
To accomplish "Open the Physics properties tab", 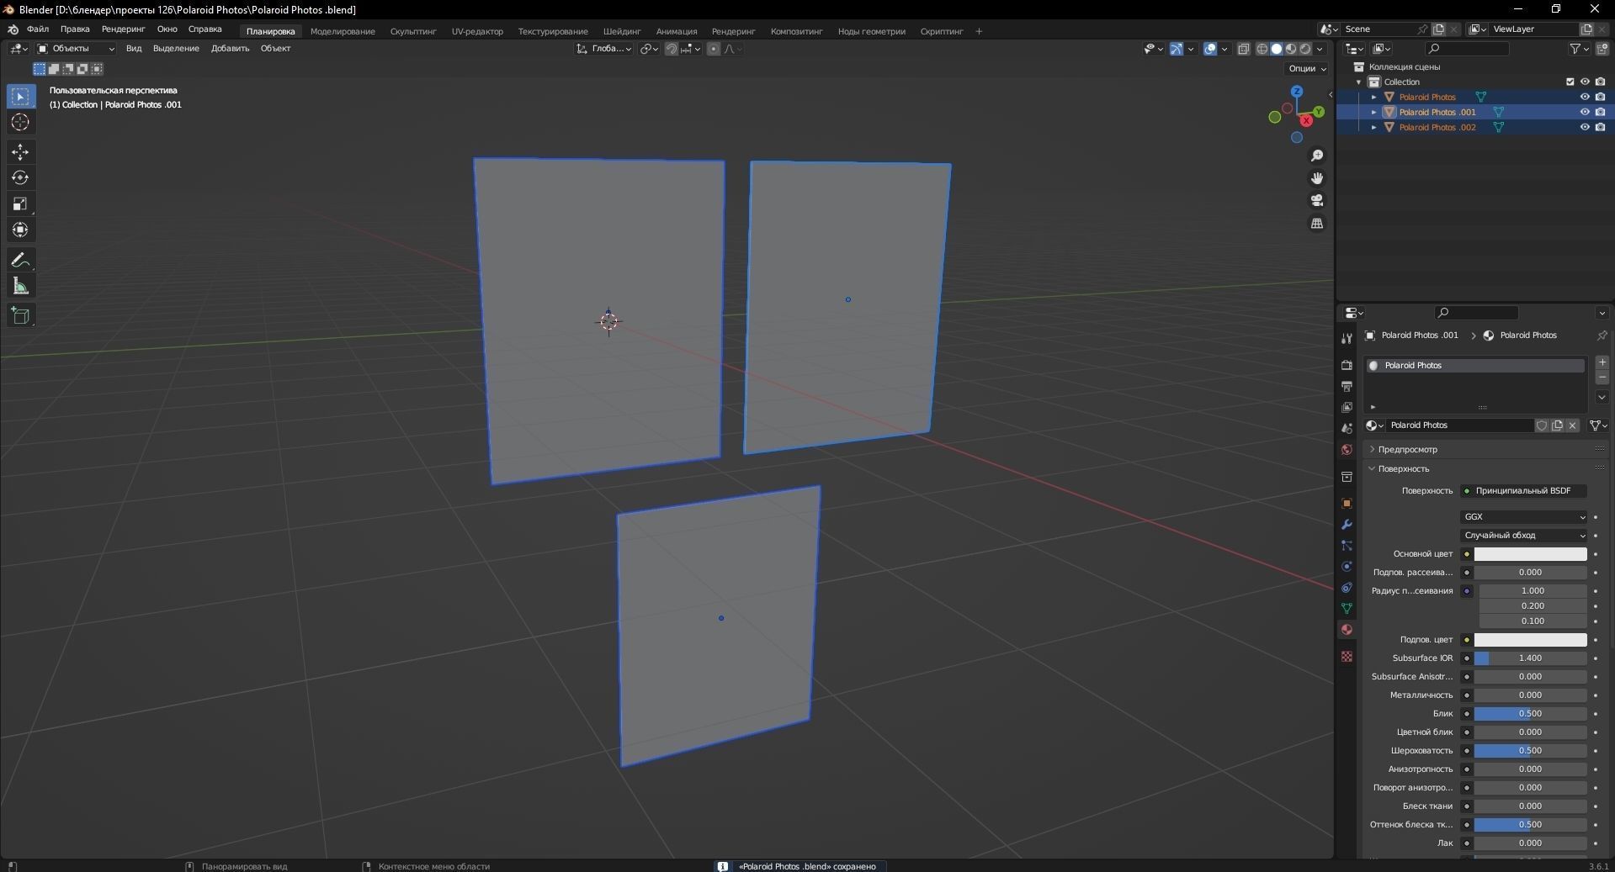I will pos(1347,567).
